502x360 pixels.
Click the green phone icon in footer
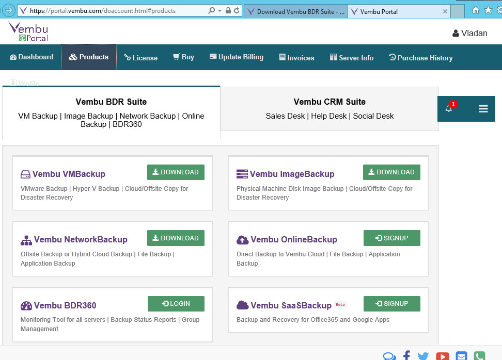point(479,356)
